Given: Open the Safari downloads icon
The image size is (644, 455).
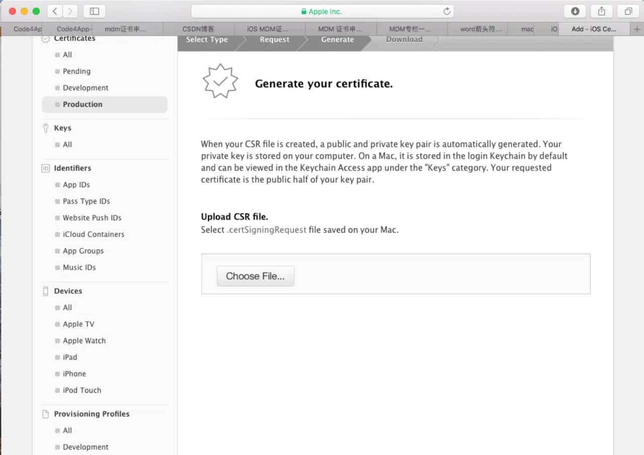Looking at the screenshot, I should (575, 11).
